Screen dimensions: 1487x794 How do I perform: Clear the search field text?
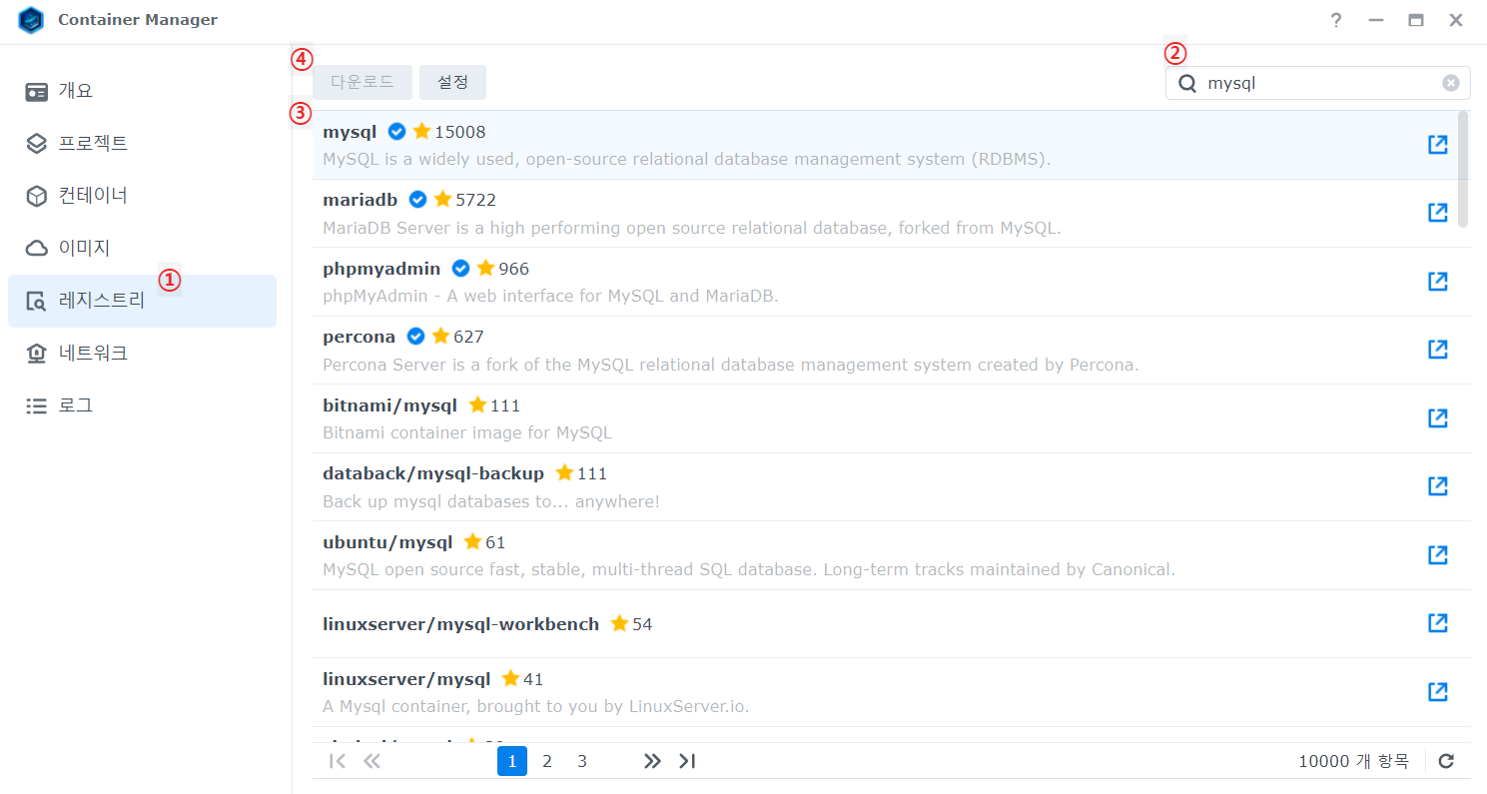point(1451,84)
